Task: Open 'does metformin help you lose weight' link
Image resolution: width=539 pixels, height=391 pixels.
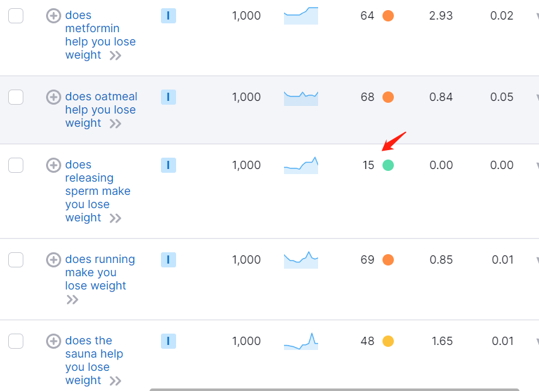Action: pos(100,35)
